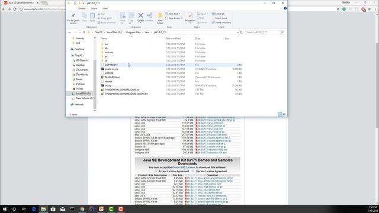Bookmark this page with the star icon
Viewport: 379px width, 213px height.
point(338,9)
